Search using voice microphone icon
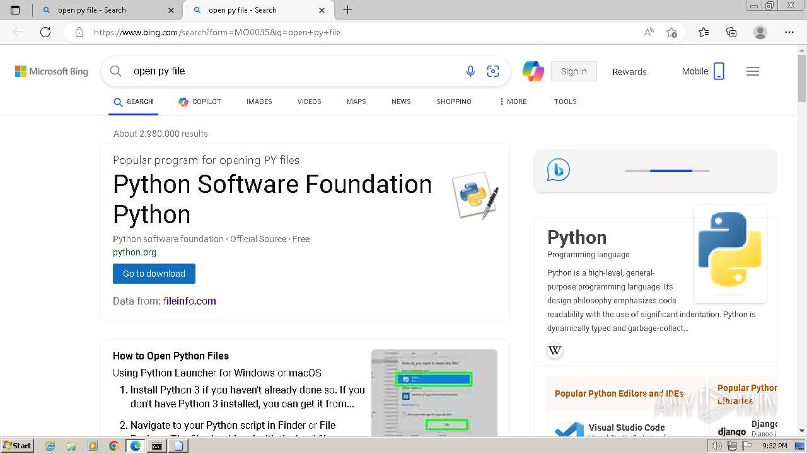The width and height of the screenshot is (807, 454). (x=470, y=71)
